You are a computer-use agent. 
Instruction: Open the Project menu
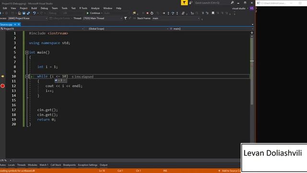tap(24, 8)
